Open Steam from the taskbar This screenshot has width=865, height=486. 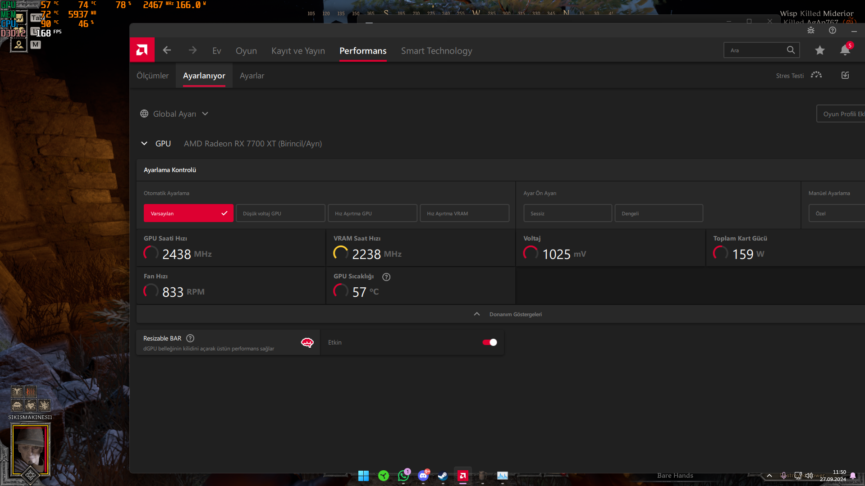pos(443,476)
